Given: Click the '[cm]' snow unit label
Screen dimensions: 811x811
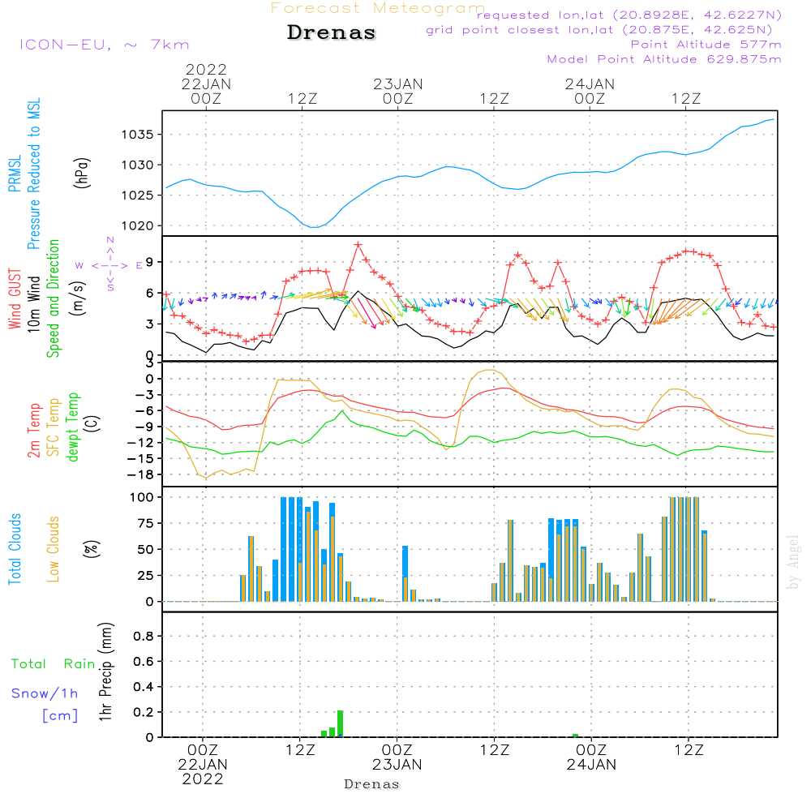Looking at the screenshot, I should [60, 715].
